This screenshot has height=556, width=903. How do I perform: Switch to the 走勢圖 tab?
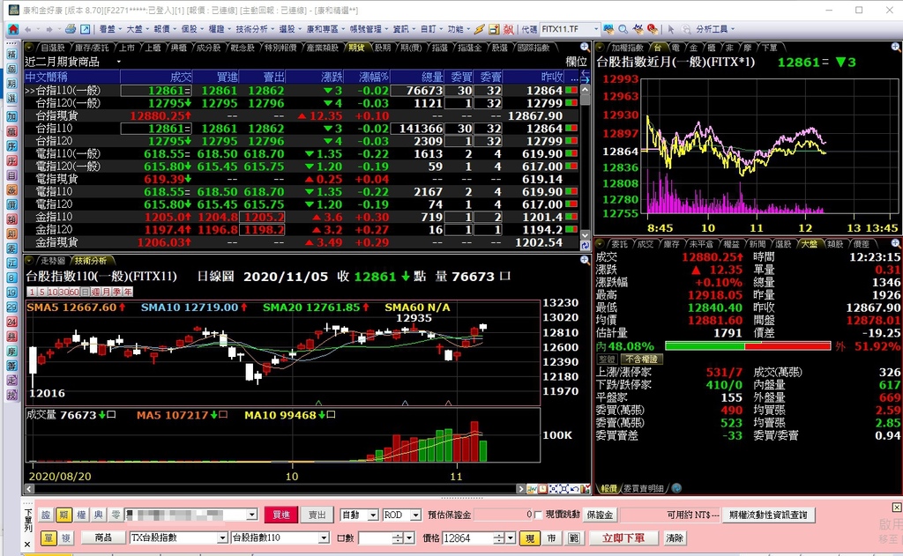coord(53,261)
